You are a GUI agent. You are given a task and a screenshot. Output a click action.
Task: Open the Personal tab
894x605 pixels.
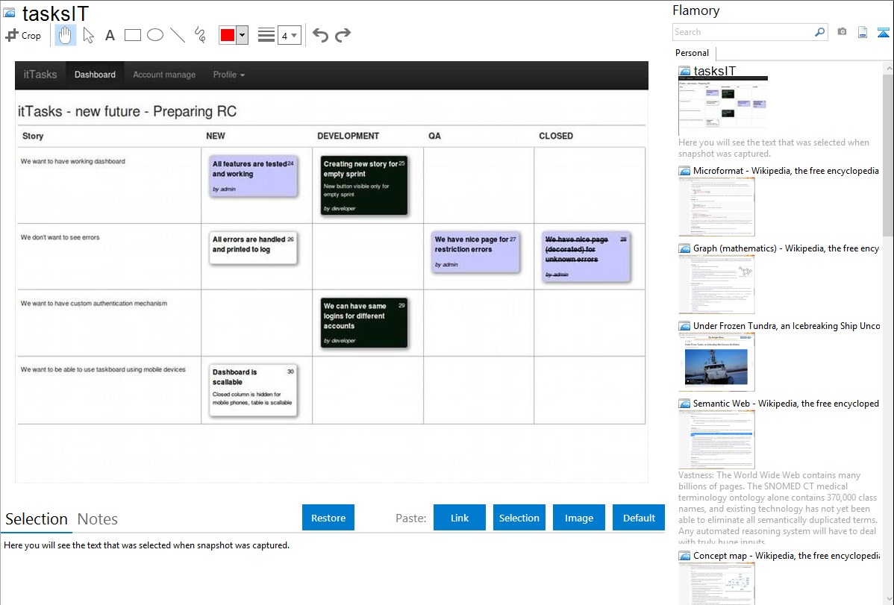(692, 53)
